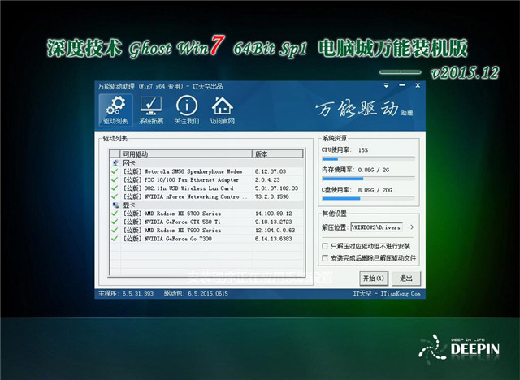This screenshot has height=380, width=520.
Task: Close the 万能驱动助理 window
Action: pos(418,85)
